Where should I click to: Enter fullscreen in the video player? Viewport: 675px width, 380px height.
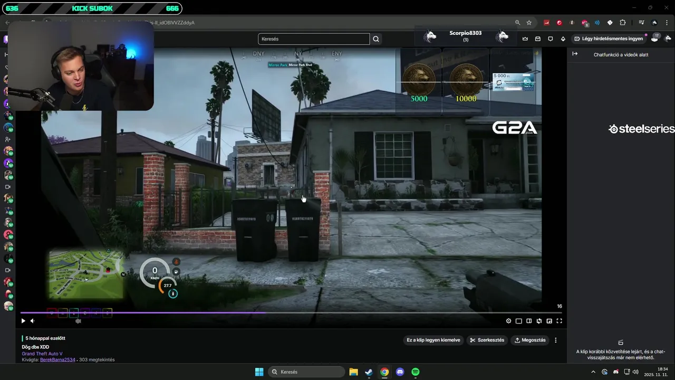coord(559,321)
